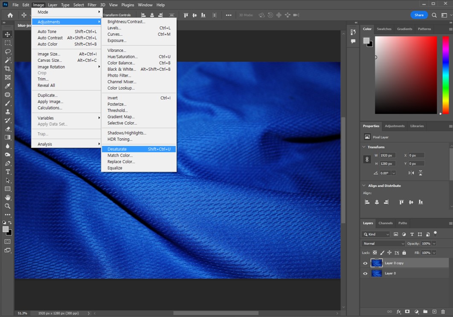Switch to the Channels tab

point(386,223)
